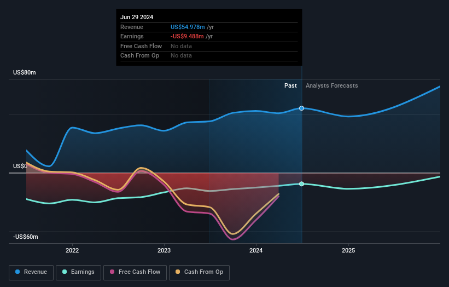Screen dimensions: 449x287
Task: Click the -US$9.488m earnings value
Action: tap(187, 36)
